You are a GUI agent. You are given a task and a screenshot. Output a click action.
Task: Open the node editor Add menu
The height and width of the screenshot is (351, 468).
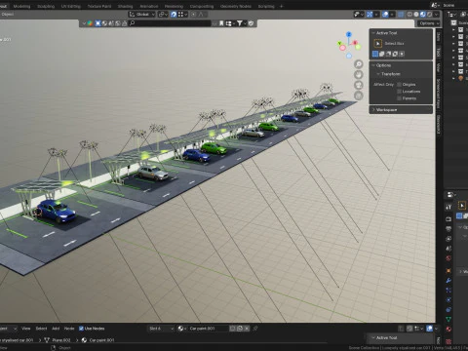coord(56,329)
